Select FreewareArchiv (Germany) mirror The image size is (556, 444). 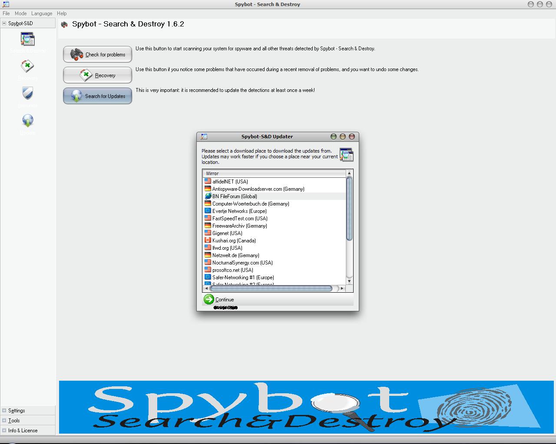click(275, 226)
